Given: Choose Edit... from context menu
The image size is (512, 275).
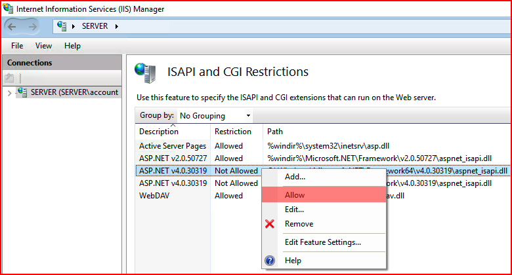Looking at the screenshot, I should pos(324,210).
